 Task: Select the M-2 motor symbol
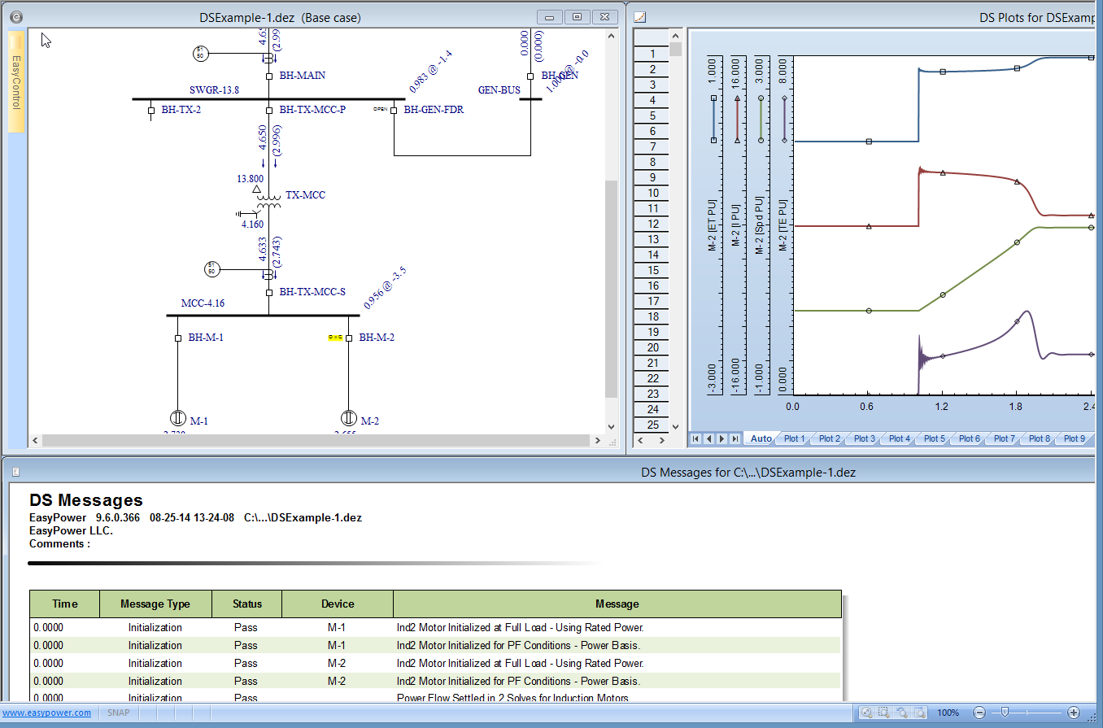[x=349, y=418]
